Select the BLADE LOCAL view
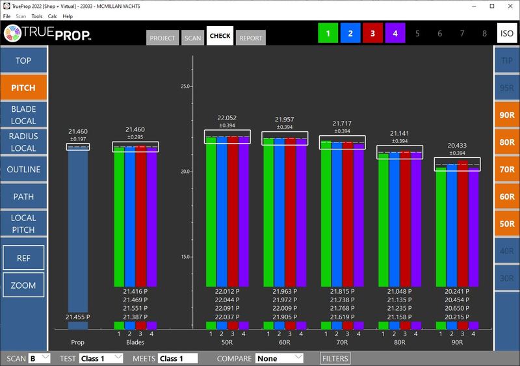The height and width of the screenshot is (366, 520). pyautogui.click(x=23, y=115)
